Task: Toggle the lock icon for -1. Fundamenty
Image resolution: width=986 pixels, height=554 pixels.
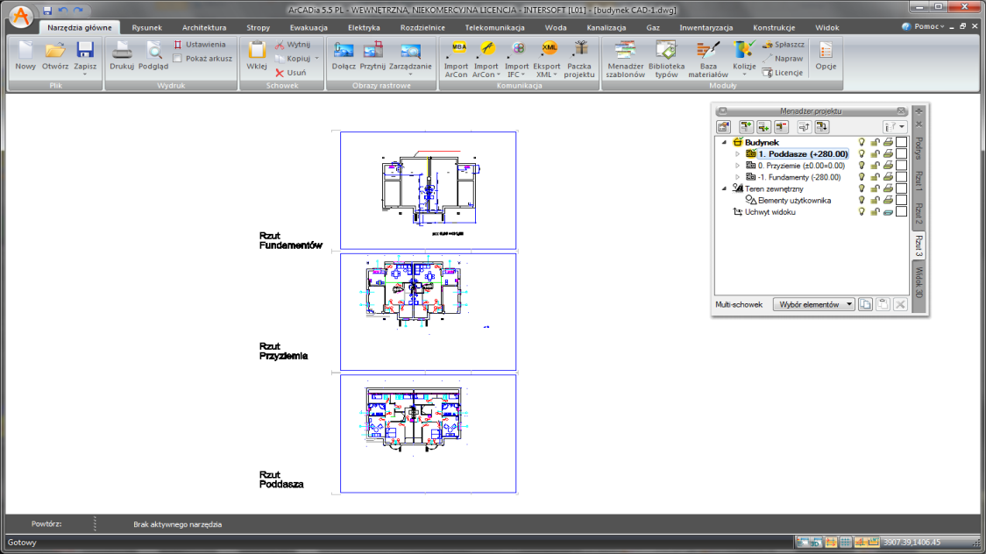Action: tap(875, 177)
